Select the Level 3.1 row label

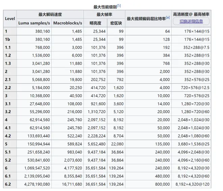click(10, 104)
